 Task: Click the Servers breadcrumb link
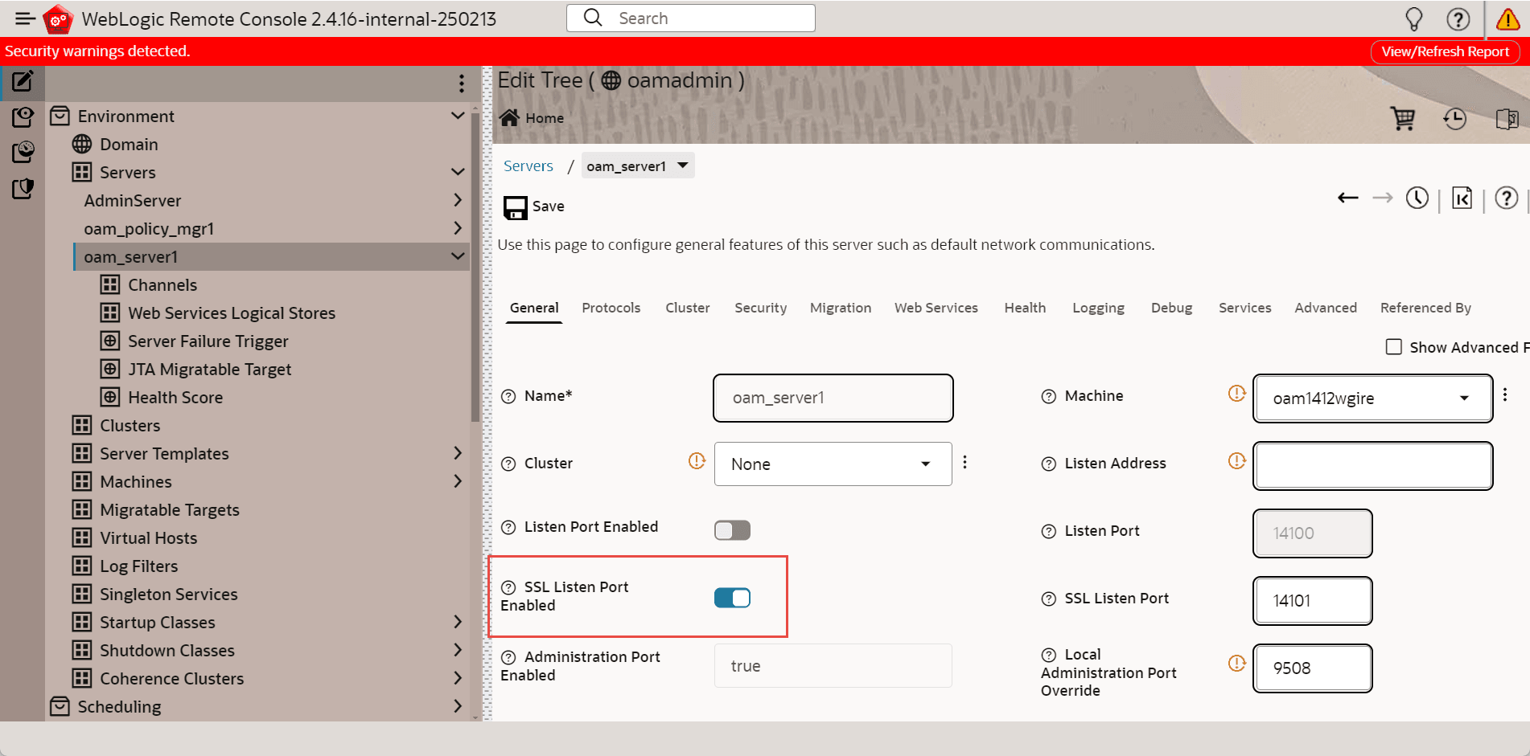(529, 166)
